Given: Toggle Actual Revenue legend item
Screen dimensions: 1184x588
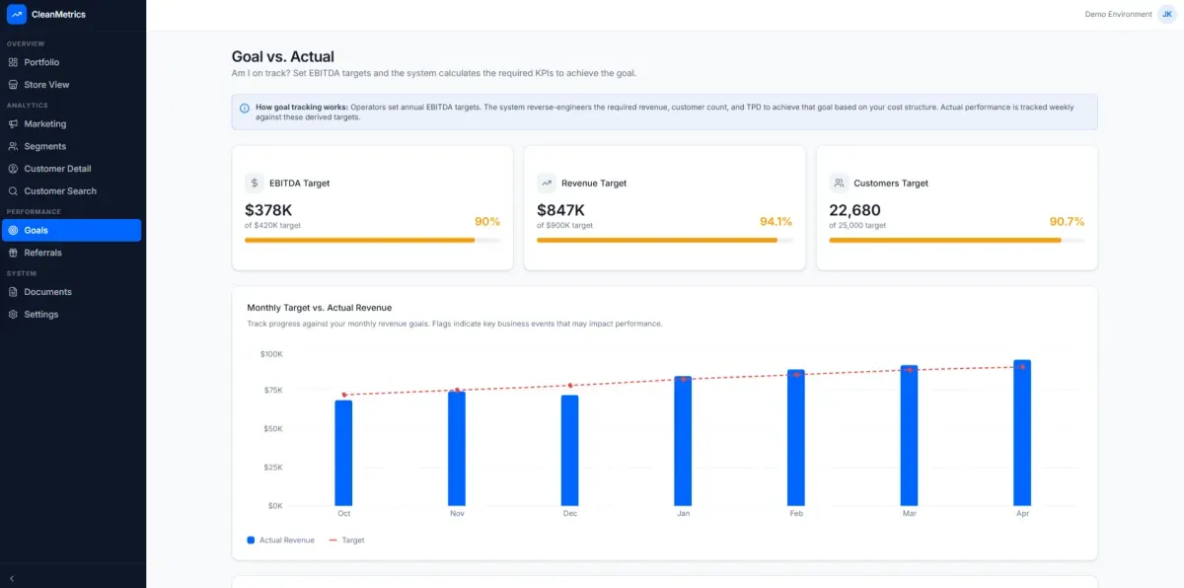Looking at the screenshot, I should [x=280, y=540].
